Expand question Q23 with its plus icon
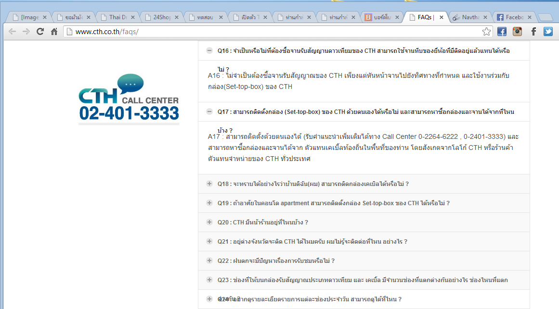The height and width of the screenshot is (309, 559). pyautogui.click(x=209, y=280)
